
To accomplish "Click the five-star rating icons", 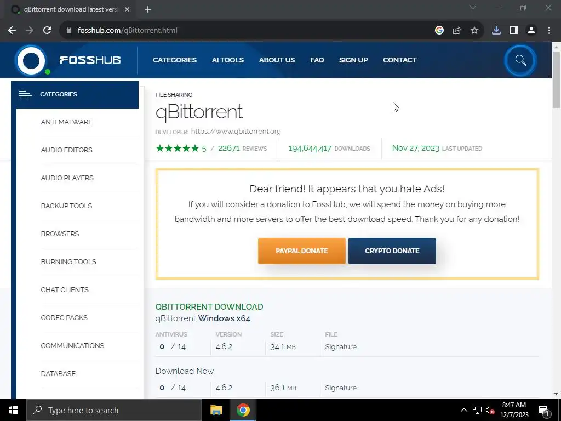I will [178, 148].
